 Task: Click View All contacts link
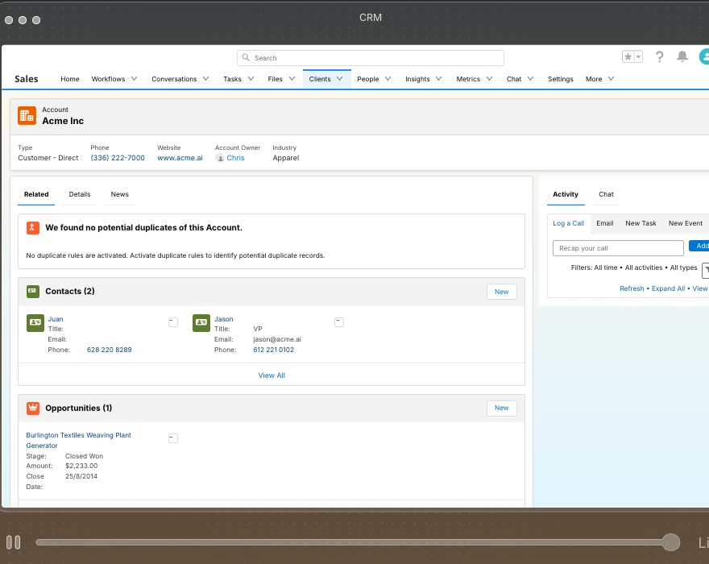[x=272, y=375]
